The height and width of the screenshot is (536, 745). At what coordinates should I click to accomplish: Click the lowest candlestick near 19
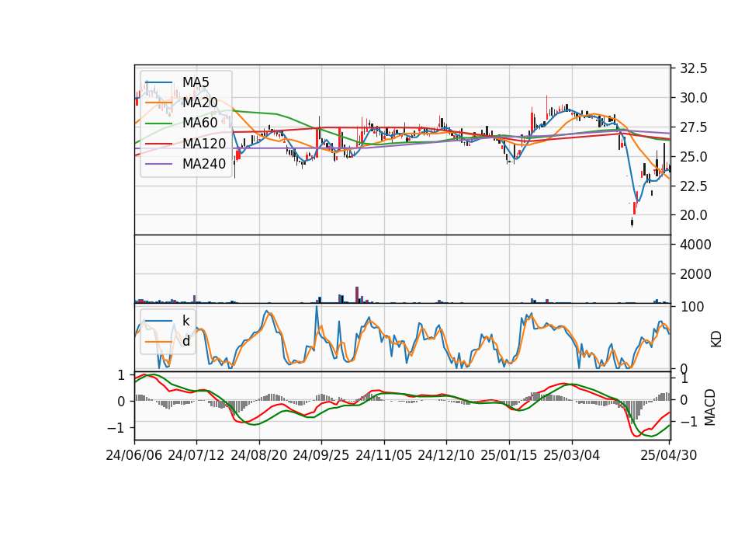click(x=632, y=222)
